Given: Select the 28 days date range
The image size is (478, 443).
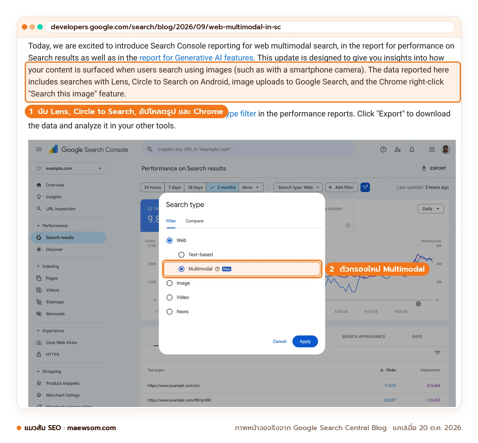Looking at the screenshot, I should (195, 187).
